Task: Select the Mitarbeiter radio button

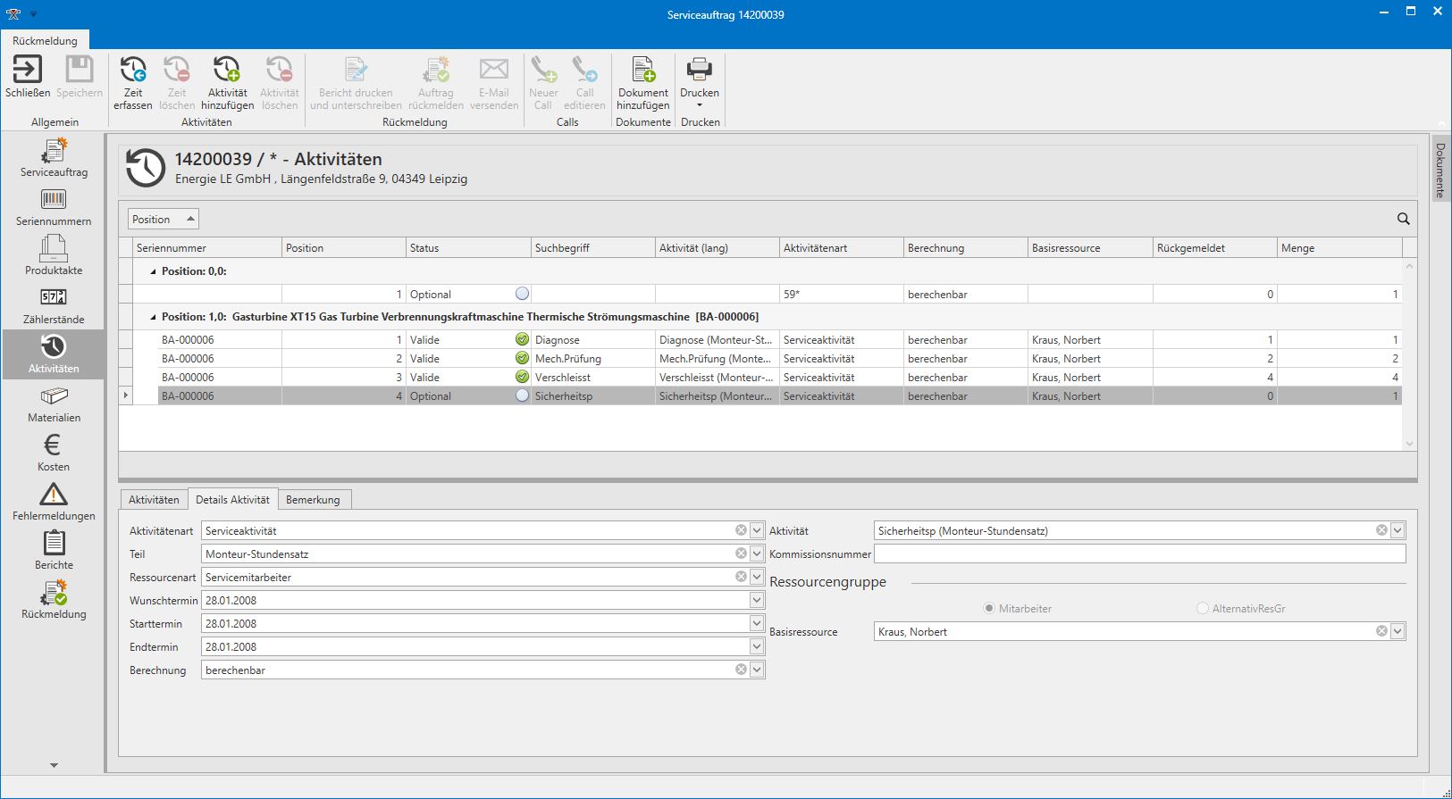Action: click(989, 609)
